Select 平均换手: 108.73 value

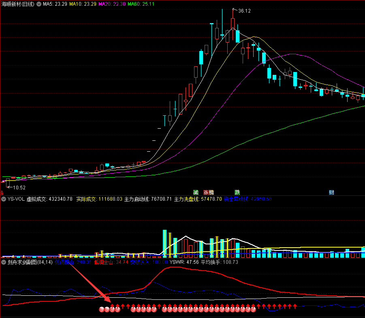point(220,262)
